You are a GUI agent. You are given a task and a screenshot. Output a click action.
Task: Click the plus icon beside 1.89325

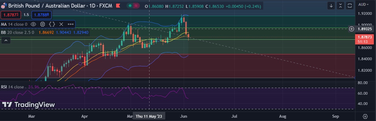351,29
